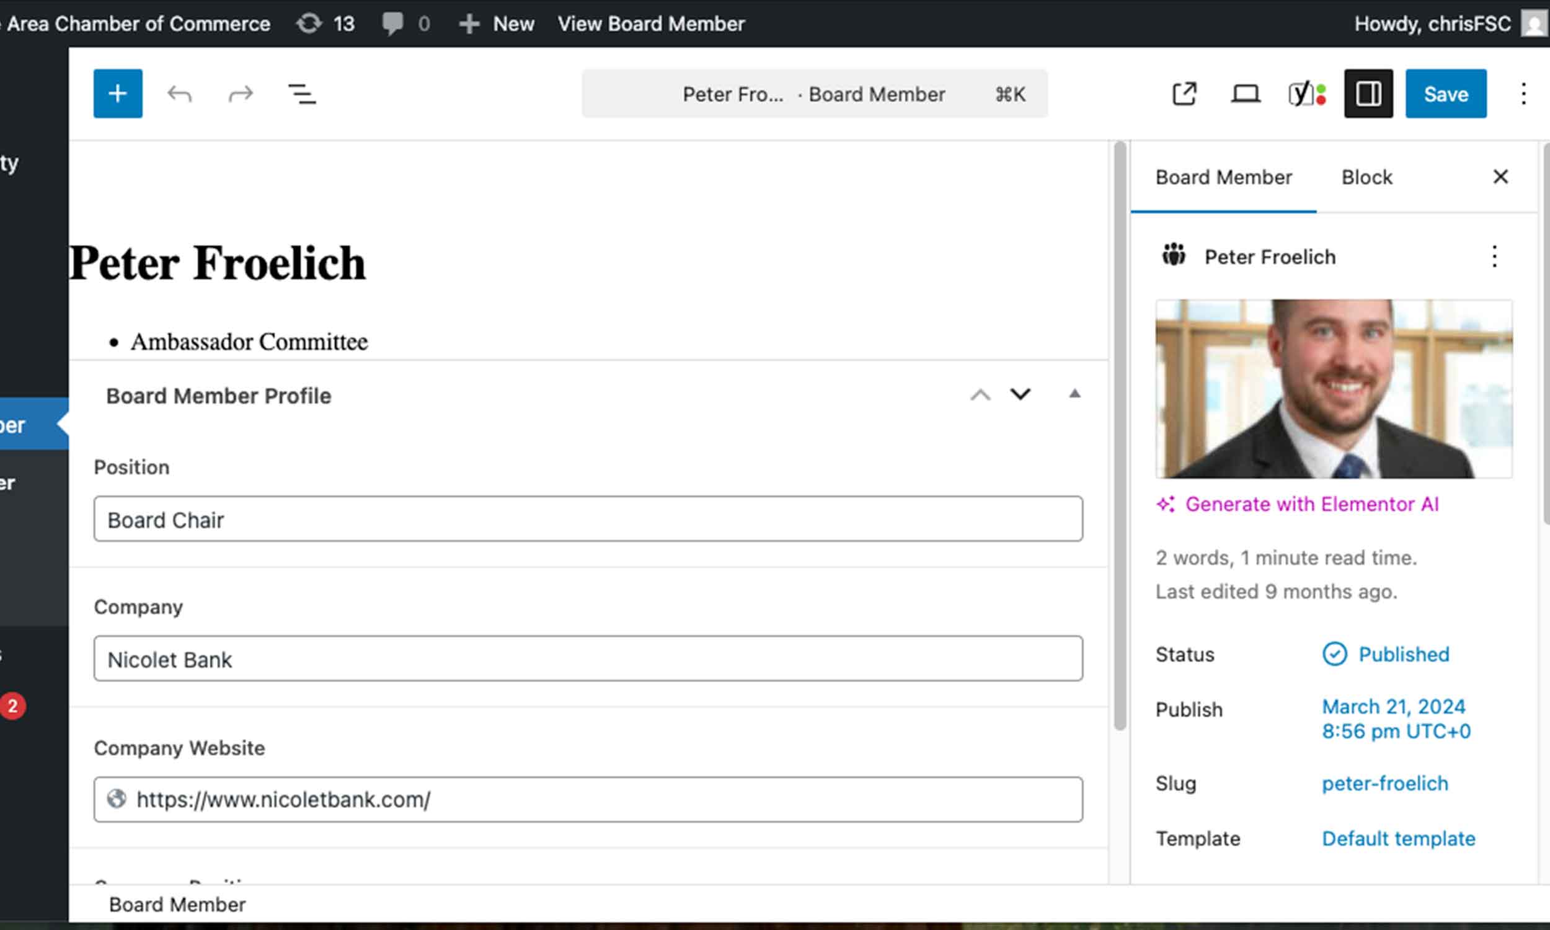Click into the Company Website URL field
Screen dimensions: 1550x930
588,800
